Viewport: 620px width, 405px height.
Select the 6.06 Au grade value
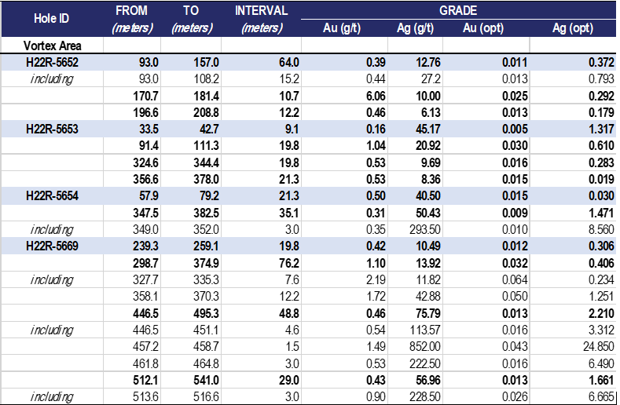[376, 96]
